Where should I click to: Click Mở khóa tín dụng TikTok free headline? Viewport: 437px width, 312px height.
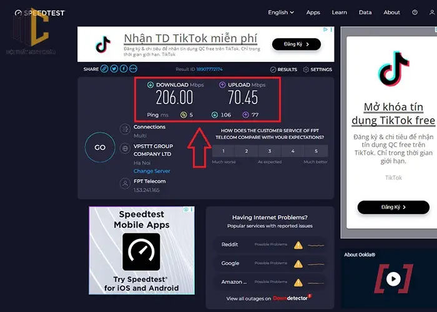pyautogui.click(x=393, y=114)
